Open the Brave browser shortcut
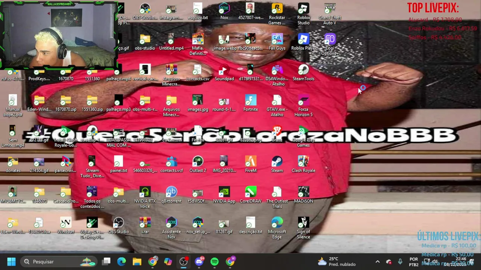Image resolution: width=481 pixels, height=270 pixels. (x=277, y=134)
